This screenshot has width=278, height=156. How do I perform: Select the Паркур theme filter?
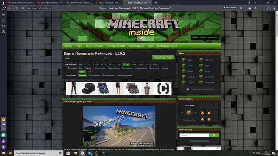(88, 68)
